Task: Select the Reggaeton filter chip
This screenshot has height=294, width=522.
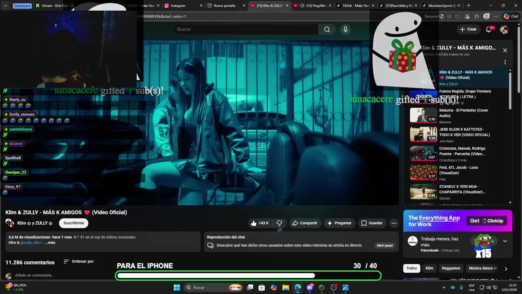Action: click(x=451, y=268)
